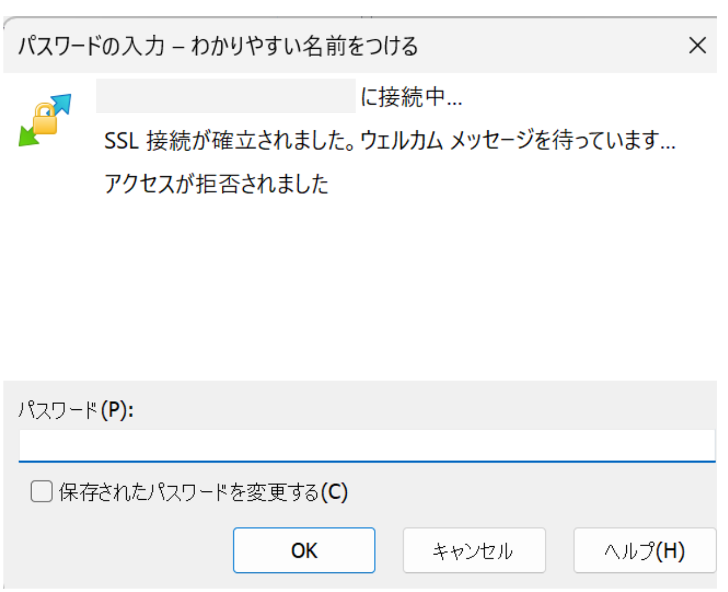Click the yellow padlock in the connection icon

[46, 118]
